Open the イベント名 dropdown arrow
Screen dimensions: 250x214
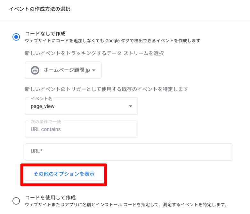pyautogui.click(x=130, y=106)
